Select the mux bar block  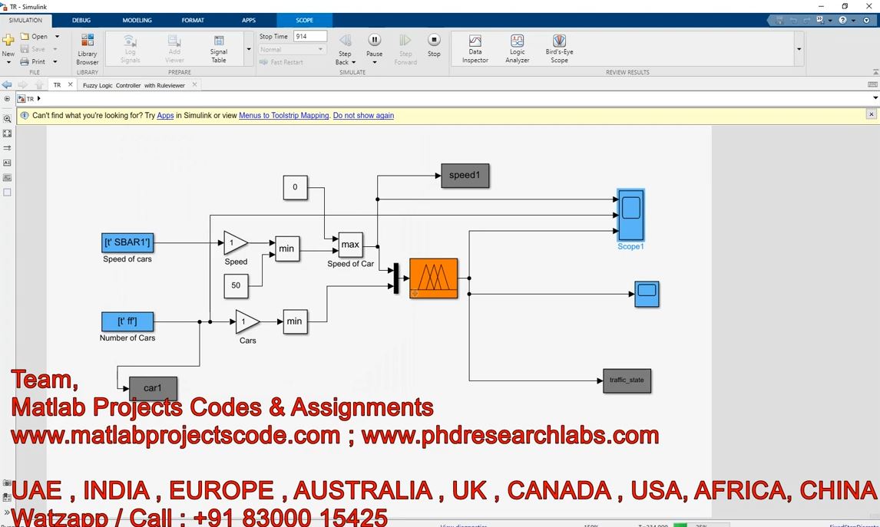click(x=396, y=278)
